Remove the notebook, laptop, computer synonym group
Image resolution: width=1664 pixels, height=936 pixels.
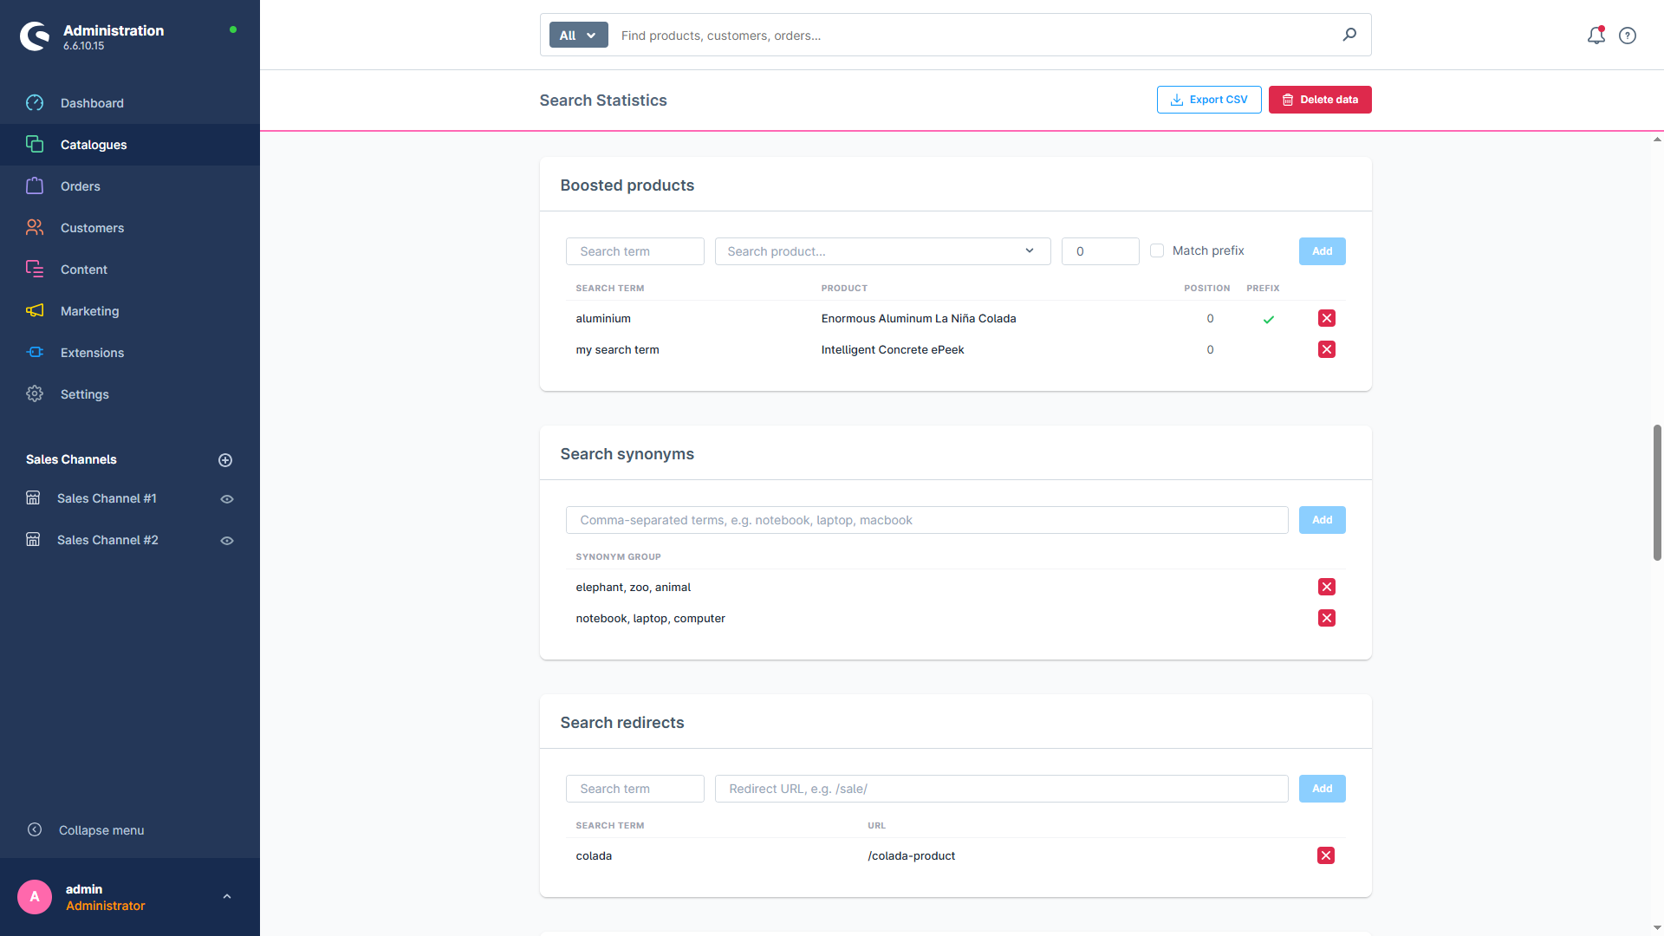click(1326, 618)
